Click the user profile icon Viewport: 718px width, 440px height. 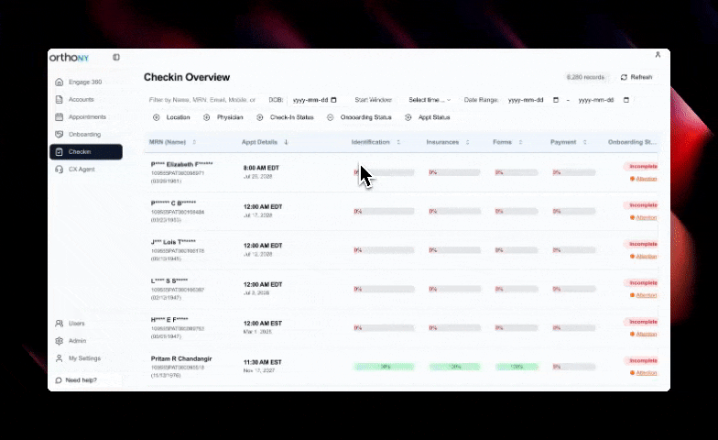point(658,56)
